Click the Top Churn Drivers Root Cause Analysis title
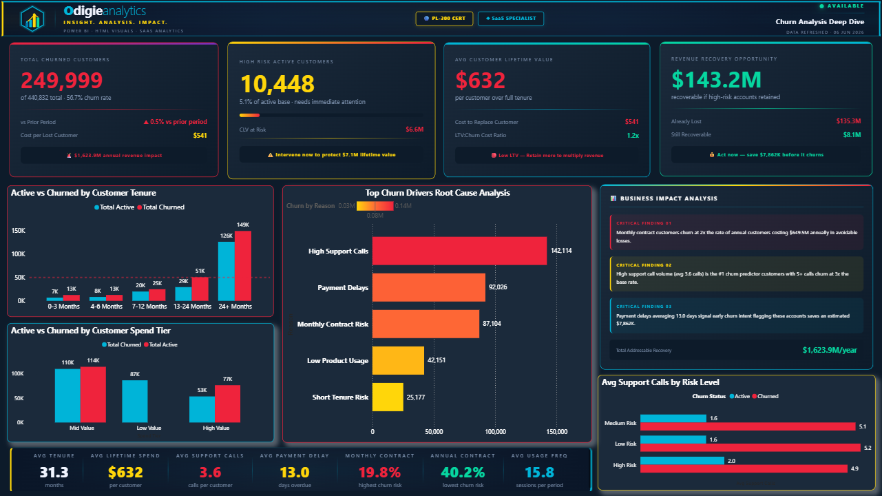 437,193
